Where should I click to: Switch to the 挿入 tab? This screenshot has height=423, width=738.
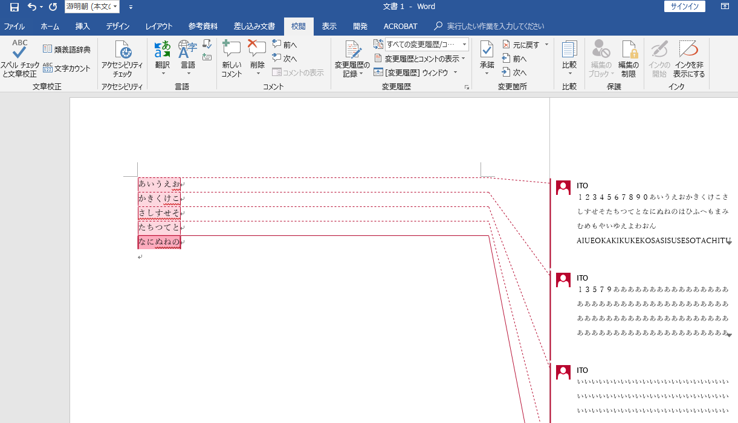[x=82, y=27]
